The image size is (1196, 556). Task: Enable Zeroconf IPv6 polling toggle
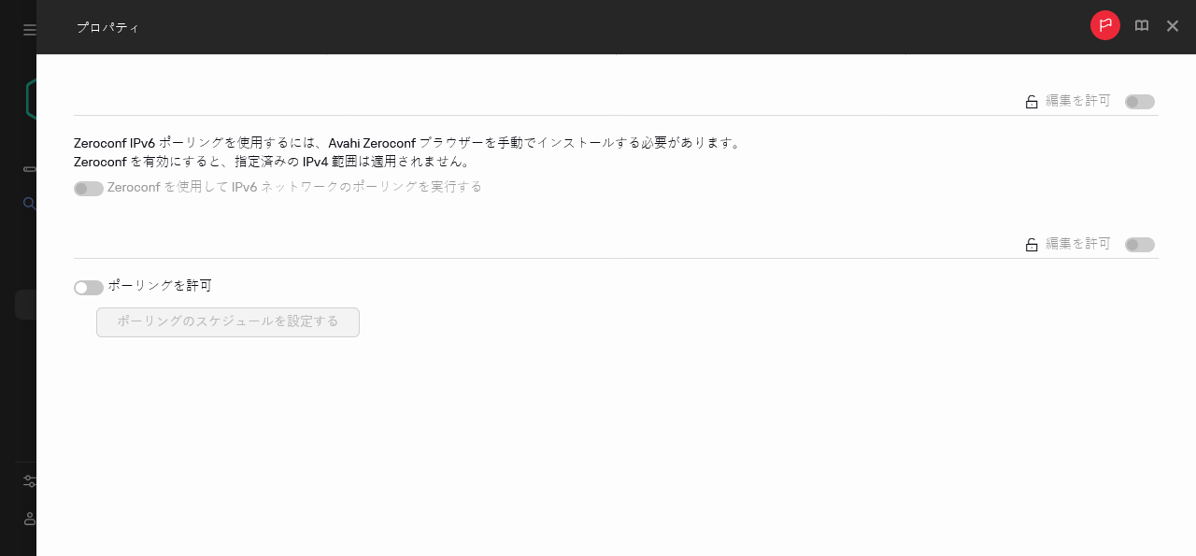point(88,188)
